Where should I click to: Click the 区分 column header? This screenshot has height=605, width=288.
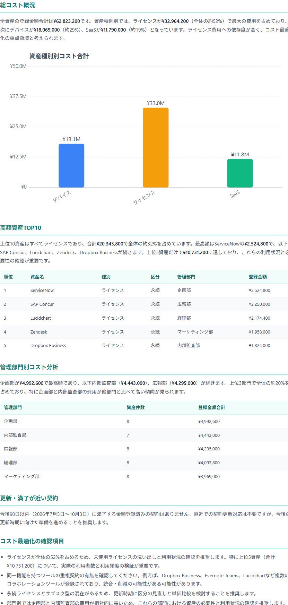click(155, 277)
